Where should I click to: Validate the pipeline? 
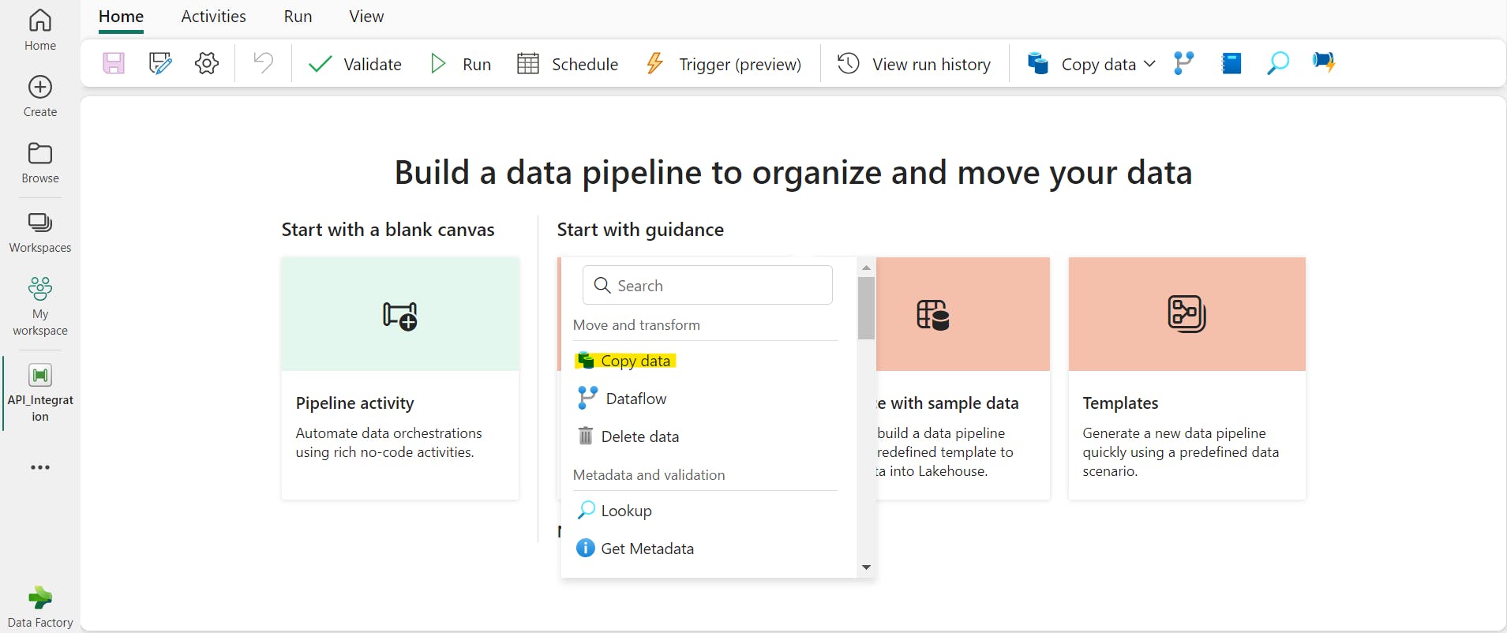[x=354, y=64]
